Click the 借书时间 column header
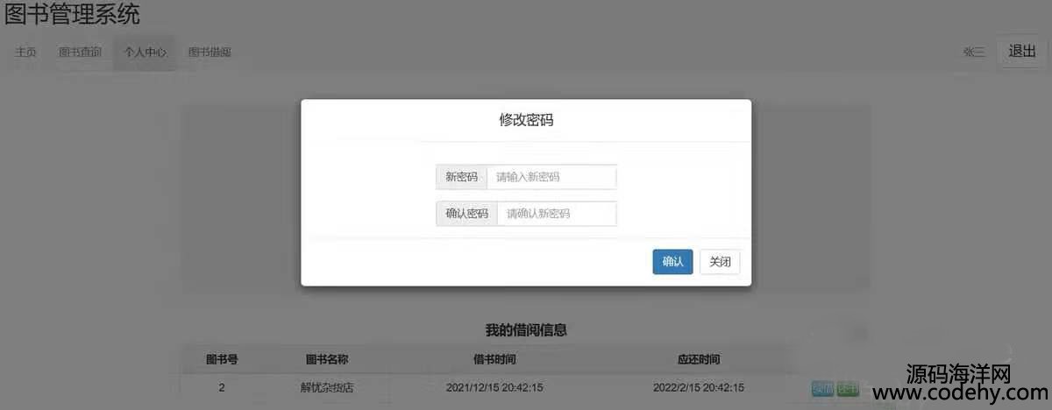 pyautogui.click(x=494, y=360)
